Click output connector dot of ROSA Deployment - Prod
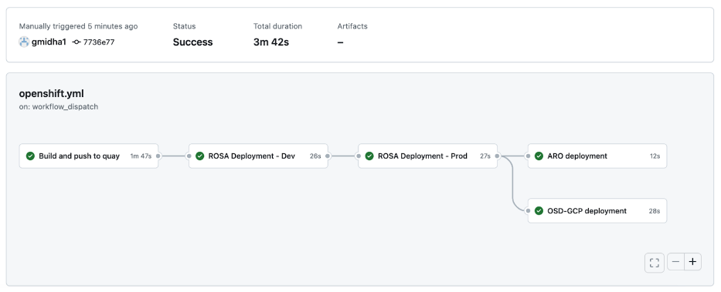The image size is (721, 292). tap(497, 156)
